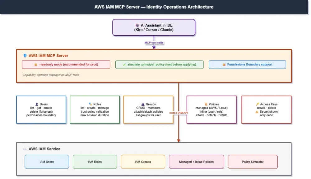The image size is (311, 179).
Task: Click the Groups heading in the Groups card
Action: tap(151, 104)
